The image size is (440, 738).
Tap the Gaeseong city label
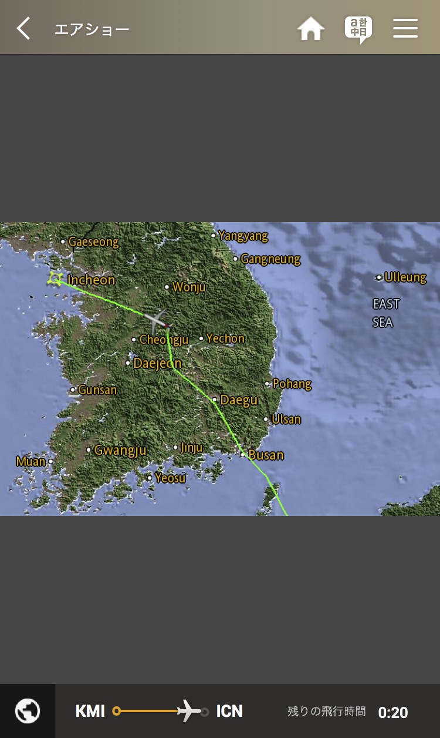93,242
